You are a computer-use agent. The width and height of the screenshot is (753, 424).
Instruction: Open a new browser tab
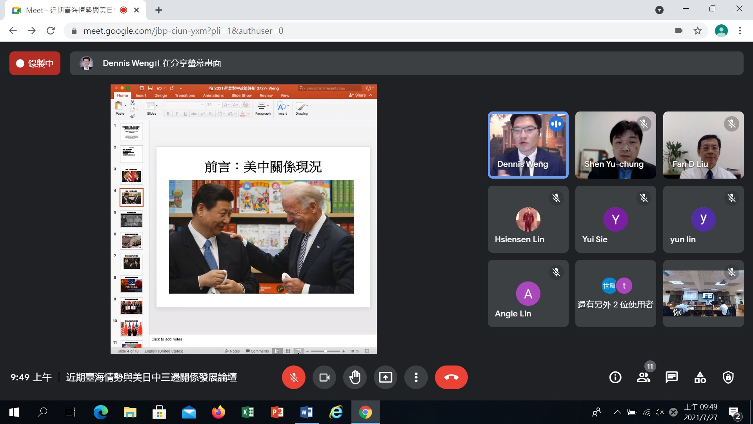(158, 10)
